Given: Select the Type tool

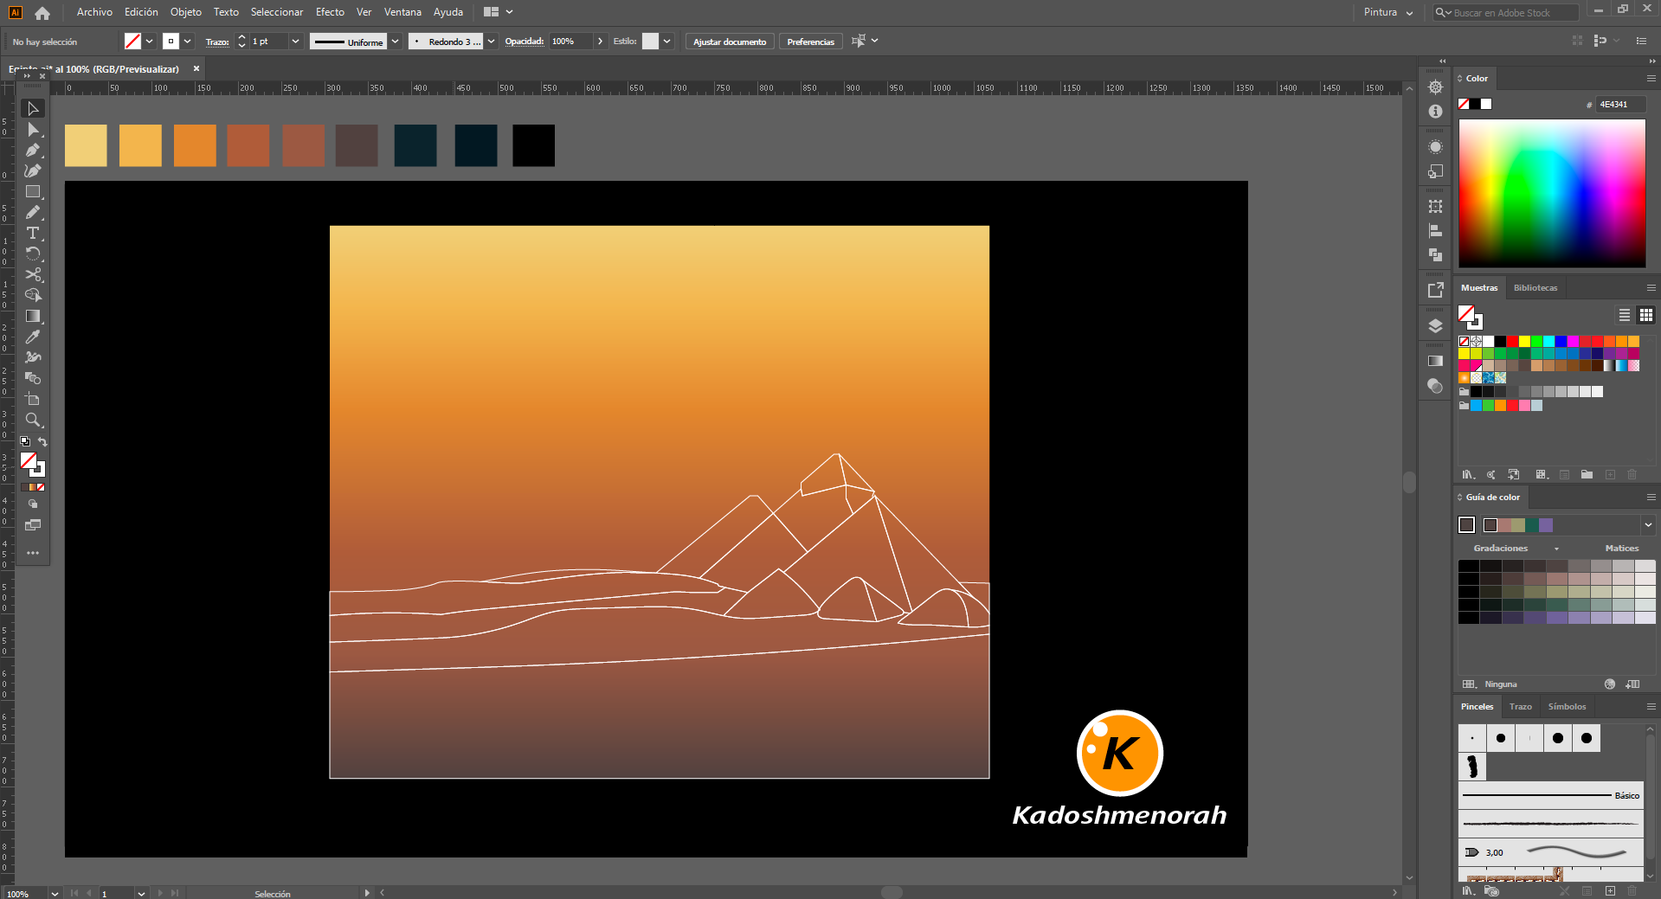Looking at the screenshot, I should click(33, 233).
